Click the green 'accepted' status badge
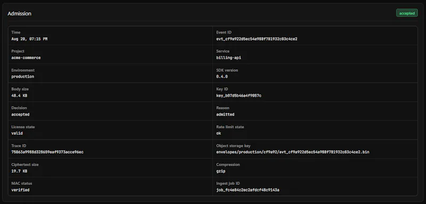 coord(407,13)
